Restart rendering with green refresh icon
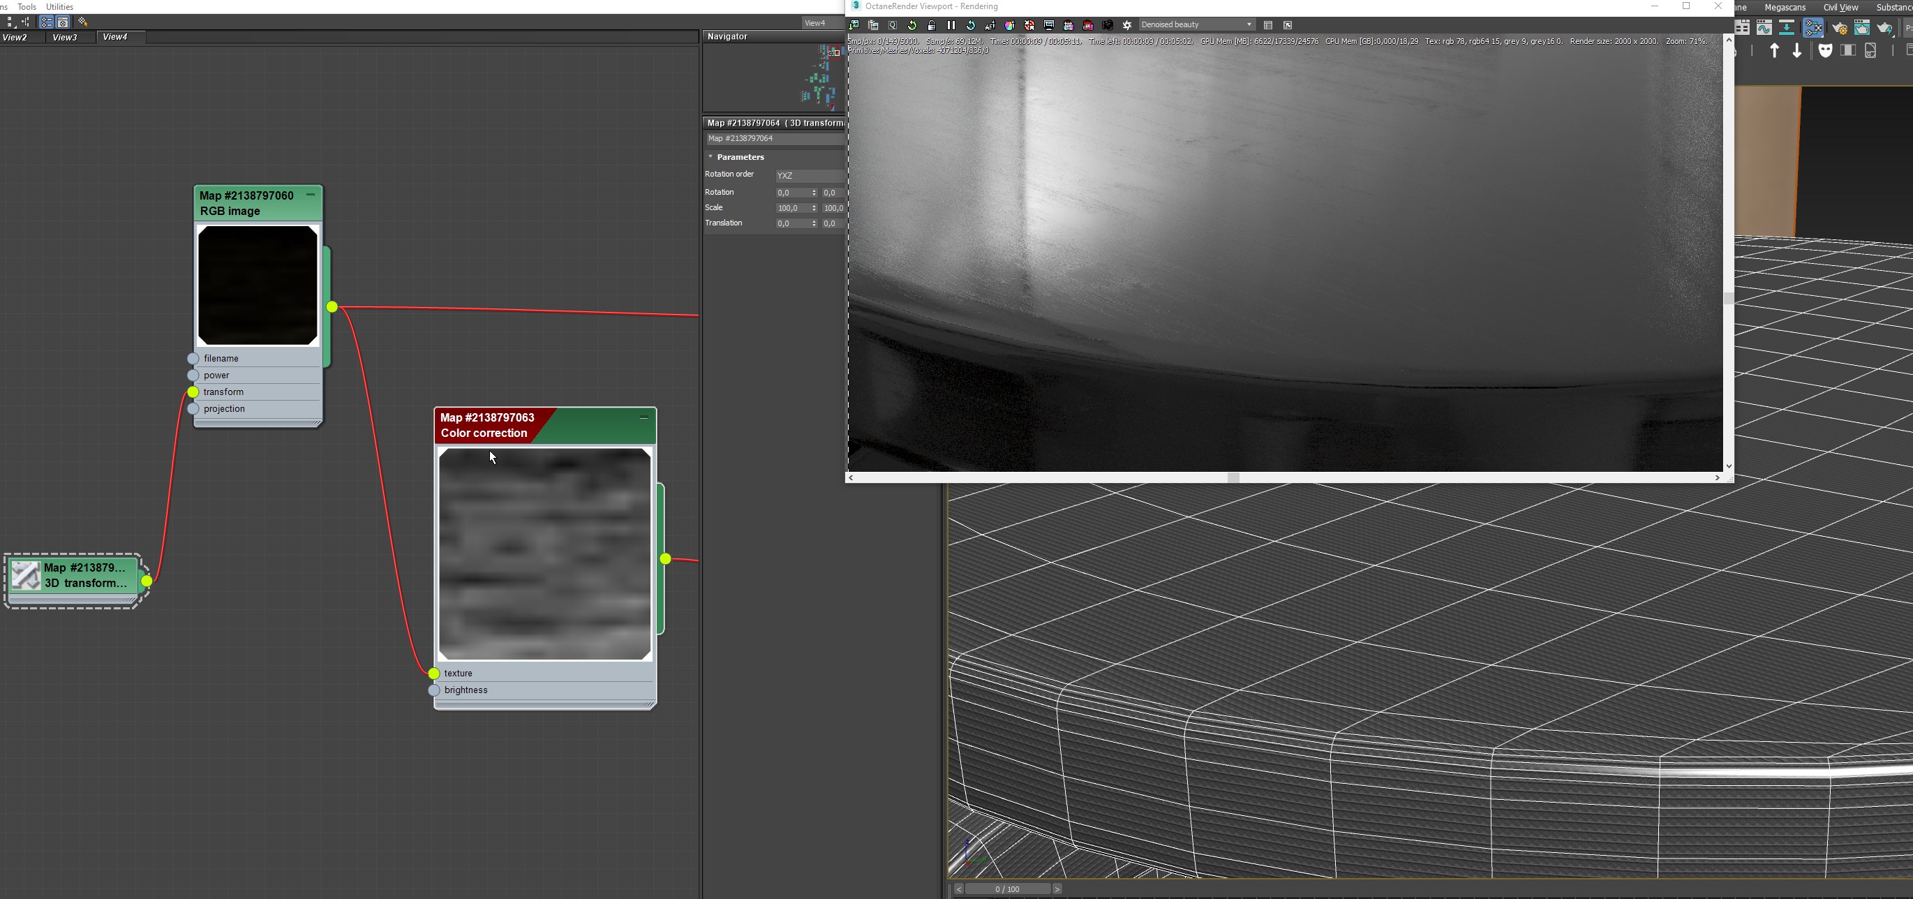Viewport: 1913px width, 899px height. [x=913, y=25]
